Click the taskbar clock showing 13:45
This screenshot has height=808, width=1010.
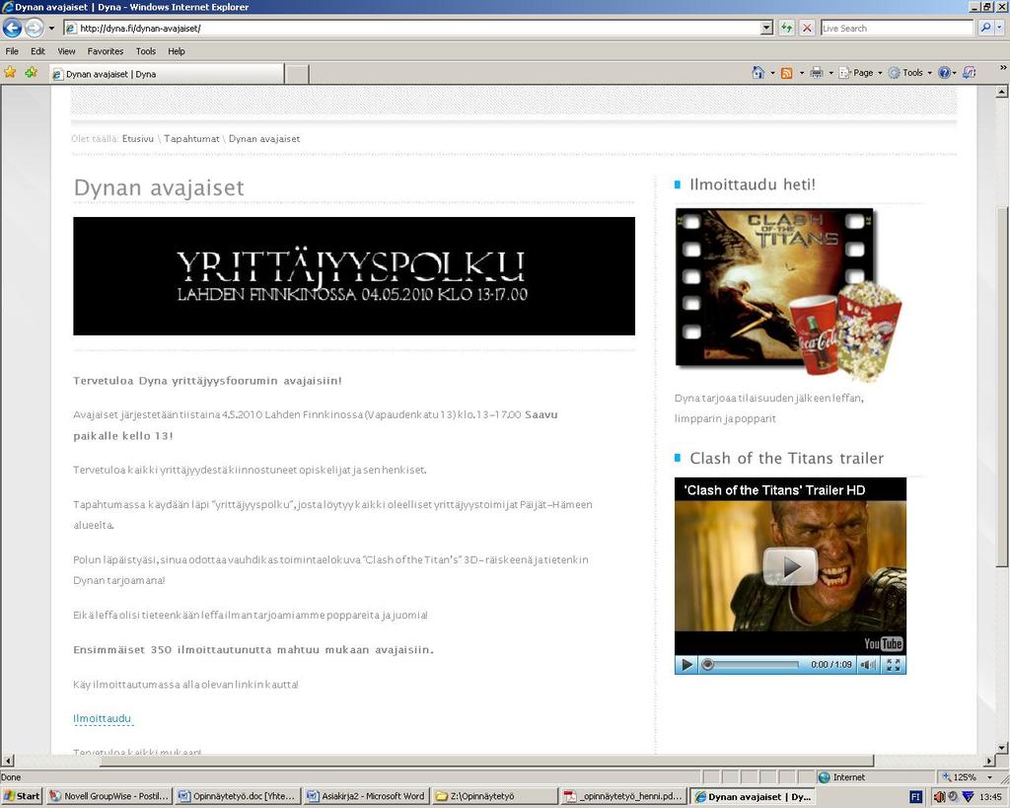click(x=990, y=797)
